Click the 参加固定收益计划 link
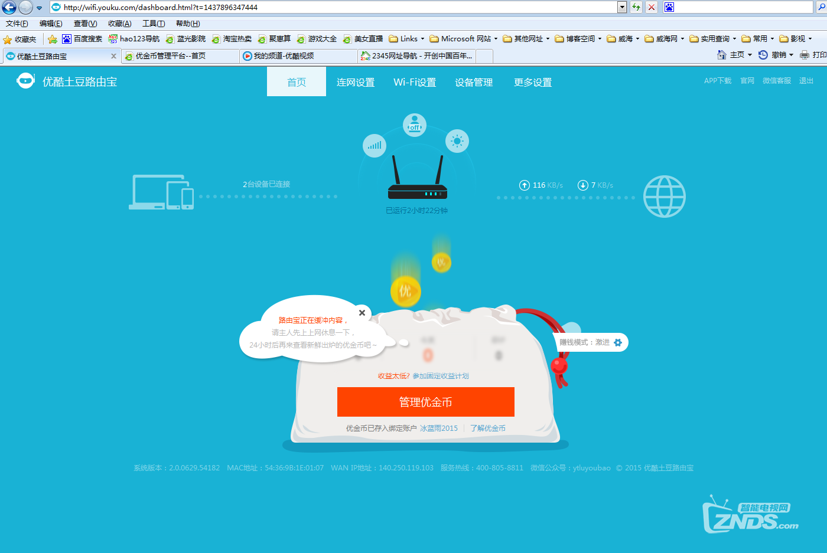 point(441,376)
